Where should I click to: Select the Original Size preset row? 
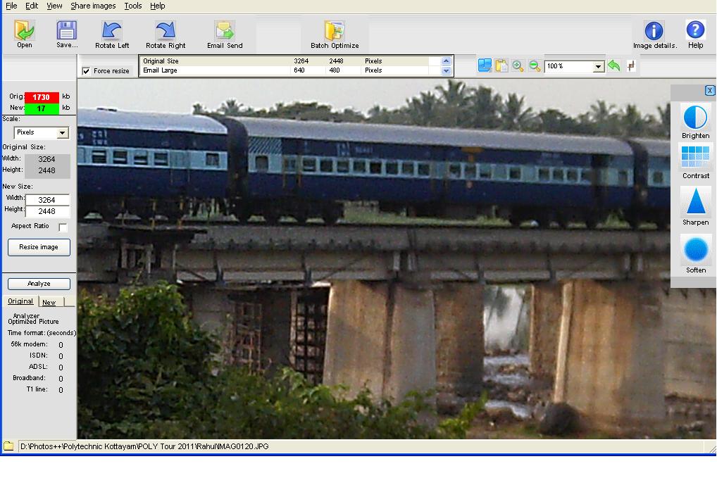click(289, 61)
